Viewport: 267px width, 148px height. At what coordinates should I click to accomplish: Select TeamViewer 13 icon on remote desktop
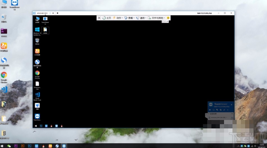pos(45,20)
